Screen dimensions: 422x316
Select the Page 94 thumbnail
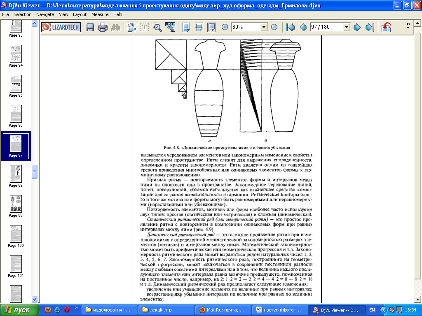pos(16,56)
